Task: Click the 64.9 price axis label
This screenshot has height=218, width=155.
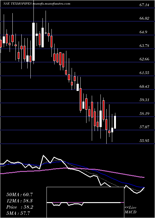Action: pos(143,32)
